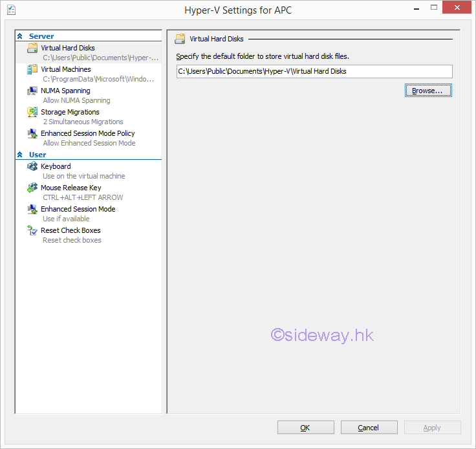Click the Browse... button
The width and height of the screenshot is (476, 449).
click(428, 91)
